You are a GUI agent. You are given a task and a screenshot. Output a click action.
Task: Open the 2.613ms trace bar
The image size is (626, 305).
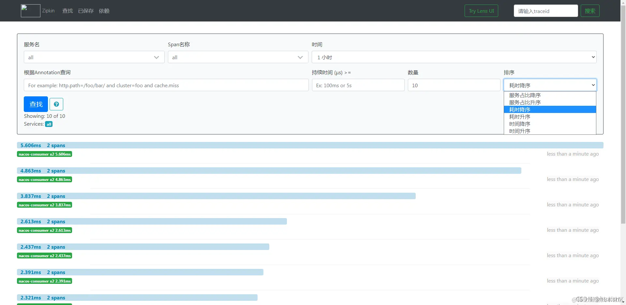click(152, 221)
